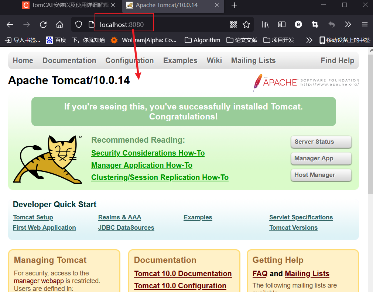The image size is (373, 292).
Task: Select the screenshot crop tool icon
Action: coord(315,24)
